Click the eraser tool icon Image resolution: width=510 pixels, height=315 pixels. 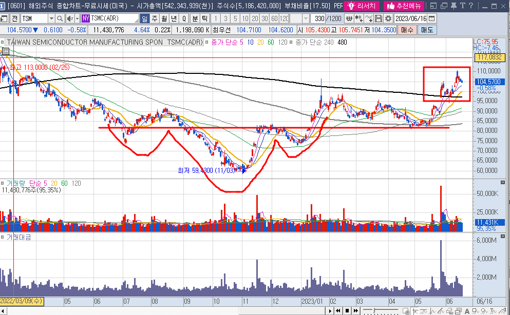click(x=449, y=311)
